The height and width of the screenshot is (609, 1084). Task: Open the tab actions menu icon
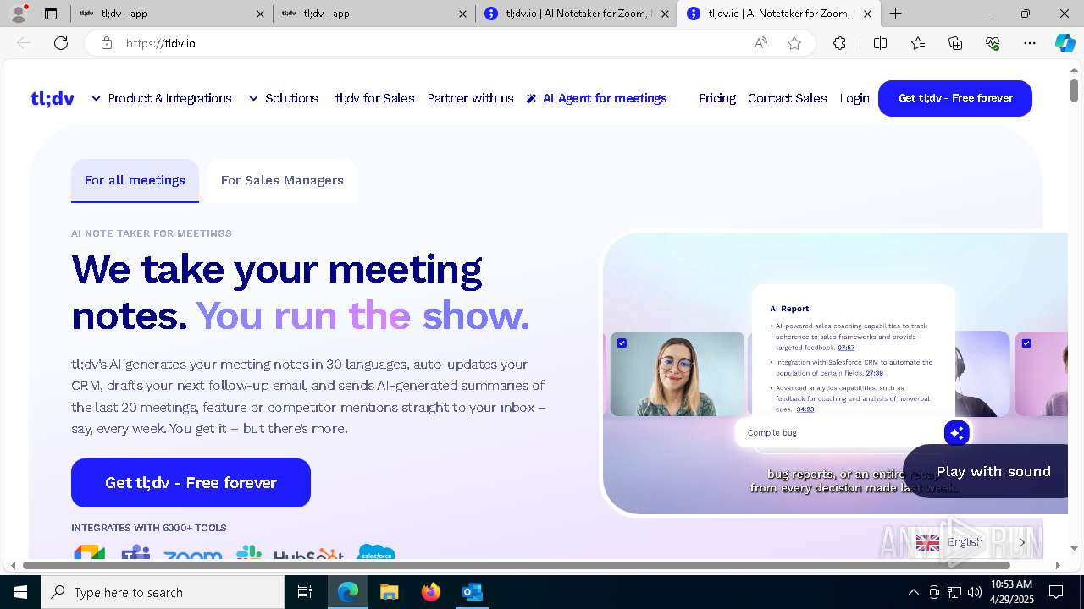(51, 14)
